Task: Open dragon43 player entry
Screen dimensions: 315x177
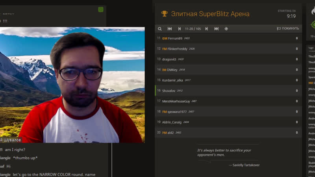Action: tap(228, 59)
